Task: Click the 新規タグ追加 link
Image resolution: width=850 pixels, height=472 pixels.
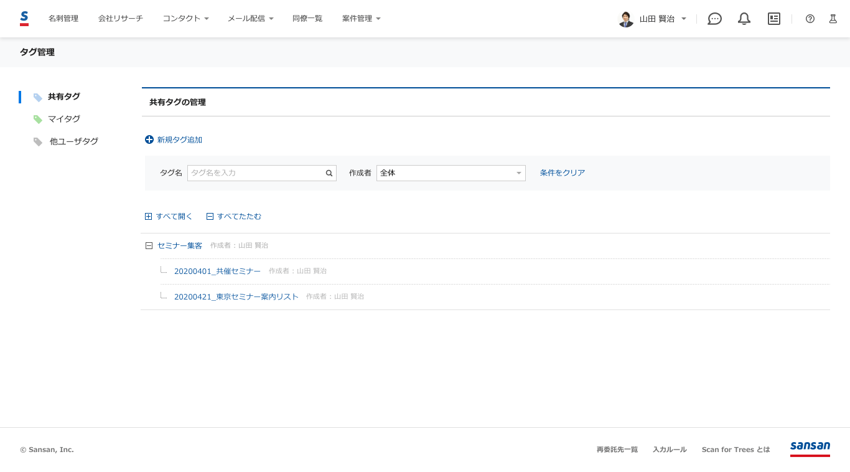Action: click(x=180, y=139)
